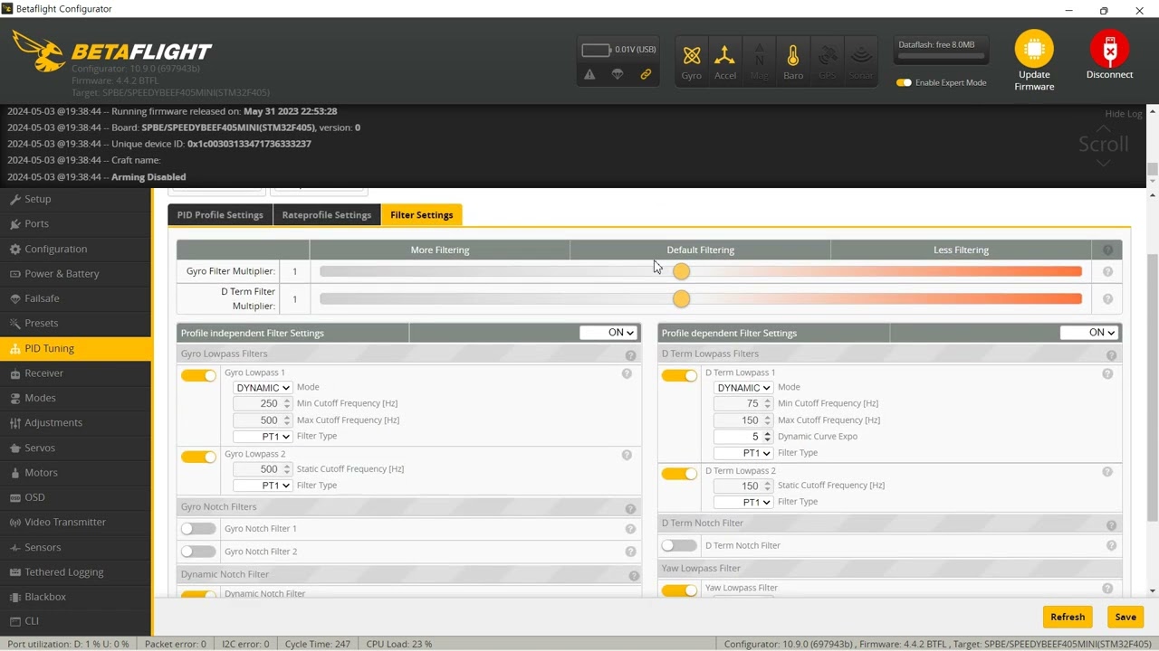Click the D Term Filter Multiplier slider handle

point(681,299)
